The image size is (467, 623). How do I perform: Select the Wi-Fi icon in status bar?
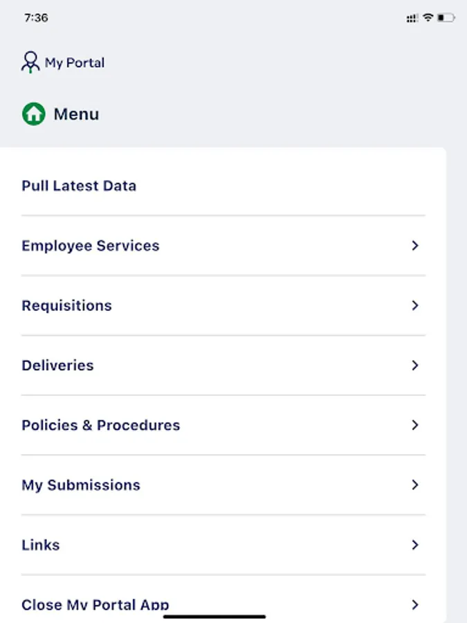pyautogui.click(x=429, y=17)
